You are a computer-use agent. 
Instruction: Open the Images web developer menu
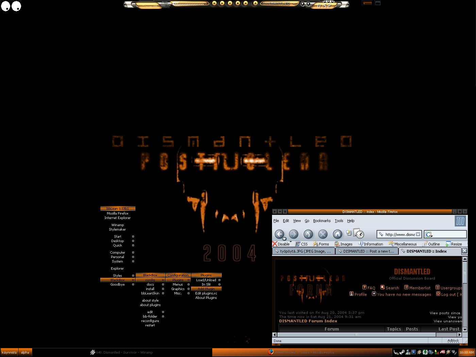[343, 244]
